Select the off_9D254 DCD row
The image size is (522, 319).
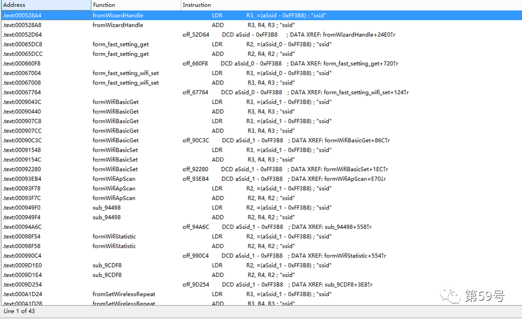(262, 285)
